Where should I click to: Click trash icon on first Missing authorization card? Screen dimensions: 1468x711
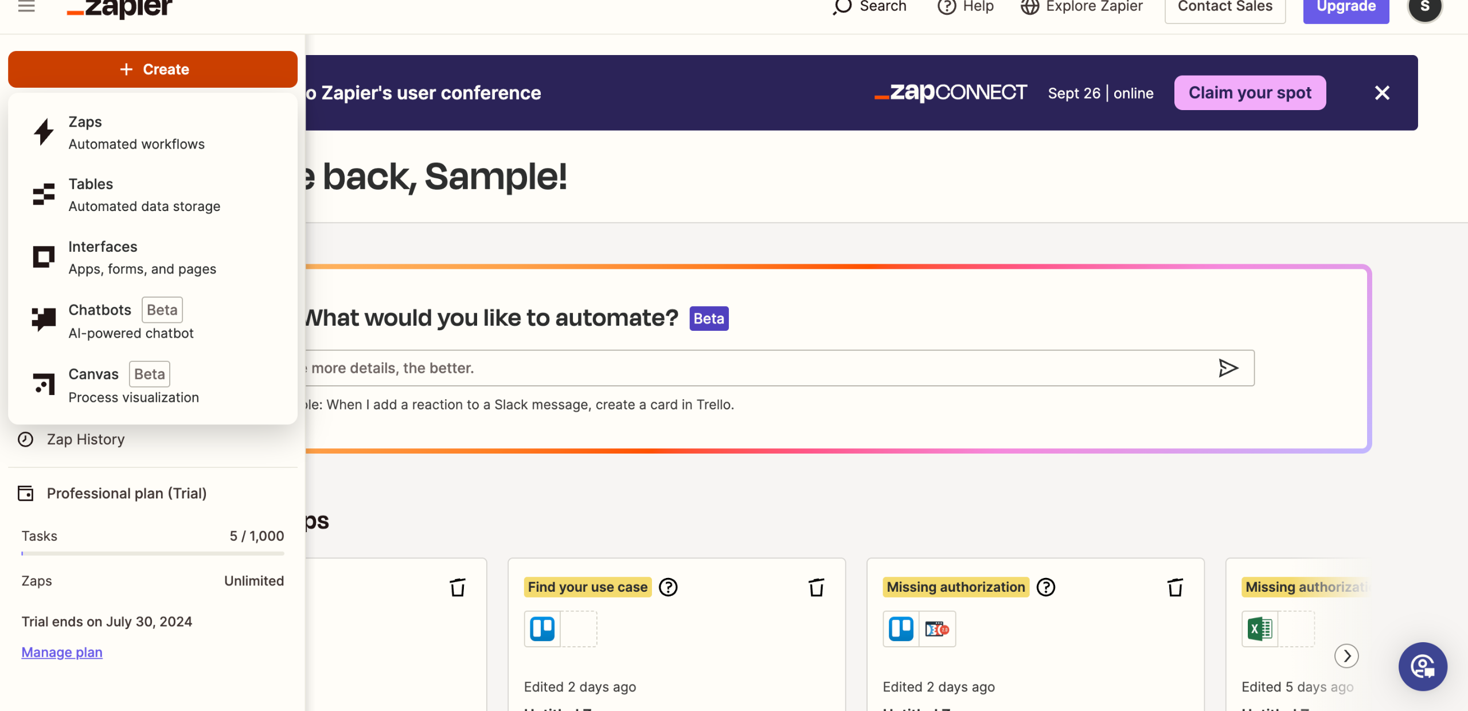pyautogui.click(x=1175, y=587)
